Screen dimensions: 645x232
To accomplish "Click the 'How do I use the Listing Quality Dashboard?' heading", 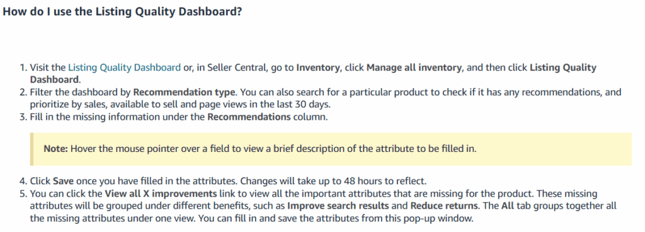I will [122, 11].
